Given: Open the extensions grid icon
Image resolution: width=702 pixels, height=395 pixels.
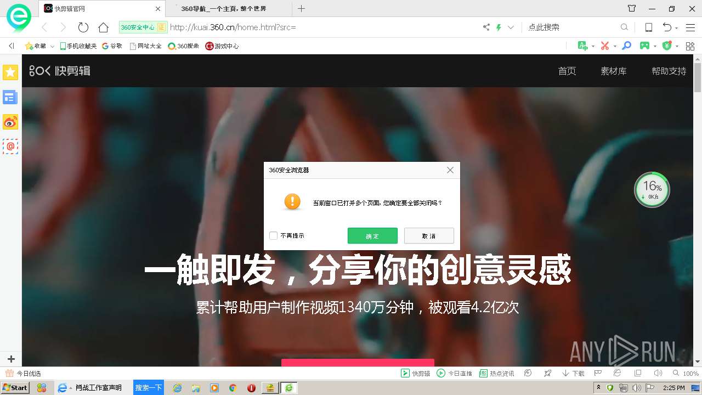Looking at the screenshot, I should [x=690, y=46].
